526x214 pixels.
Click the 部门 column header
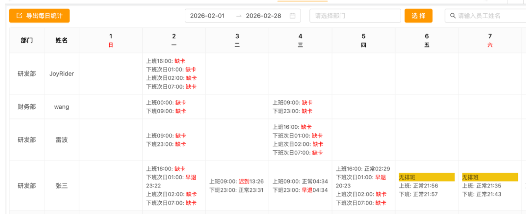27,40
